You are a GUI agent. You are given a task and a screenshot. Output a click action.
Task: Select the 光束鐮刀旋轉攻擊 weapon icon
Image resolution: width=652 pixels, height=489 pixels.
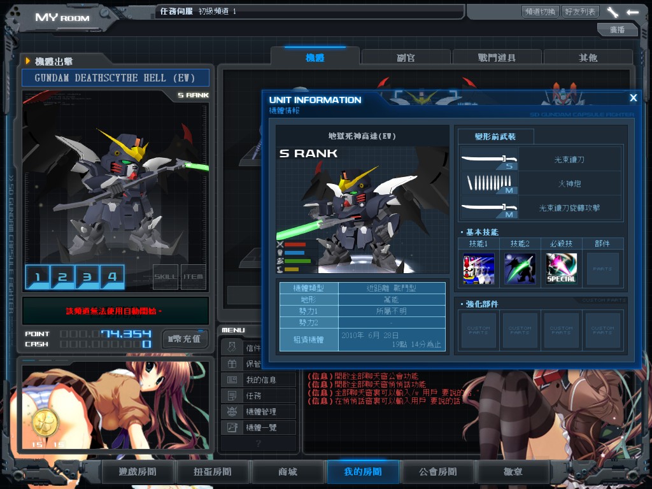(x=490, y=208)
